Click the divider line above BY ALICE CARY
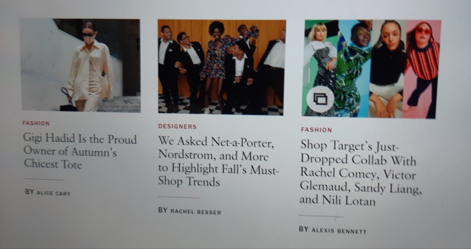The width and height of the screenshot is (471, 249). [45, 180]
